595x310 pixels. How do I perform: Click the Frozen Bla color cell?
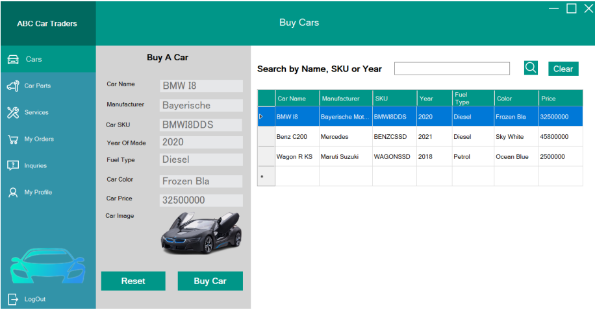click(516, 116)
